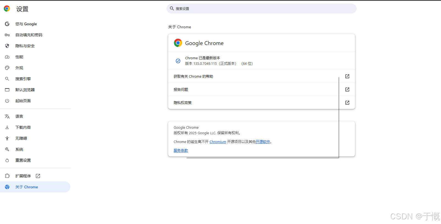Screen dimensions: 441x224
Task: Click the magnifier icon beside 搜索引擎
Action: tap(7, 79)
